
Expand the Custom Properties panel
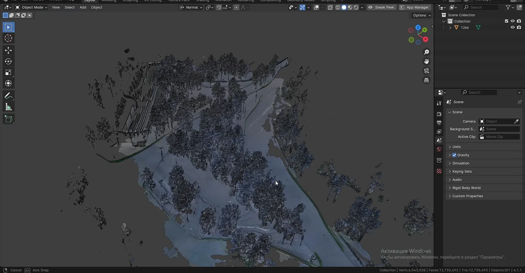pyautogui.click(x=484, y=196)
